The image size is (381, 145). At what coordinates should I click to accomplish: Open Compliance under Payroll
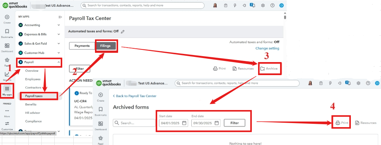click(33, 121)
